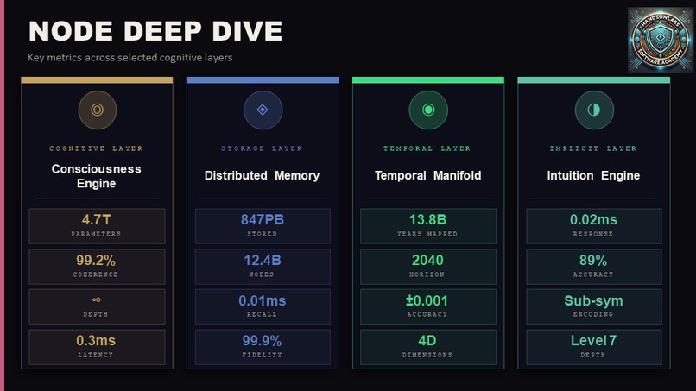Click the COGNITIVE LAYER label
This screenshot has width=696, height=391.
click(97, 148)
